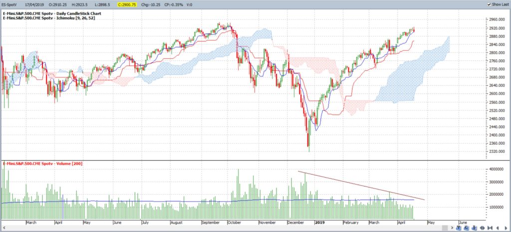Viewport: 511px width, 232px height.
Task: Click the horizontal scrollbar thumb
Action: [445, 228]
